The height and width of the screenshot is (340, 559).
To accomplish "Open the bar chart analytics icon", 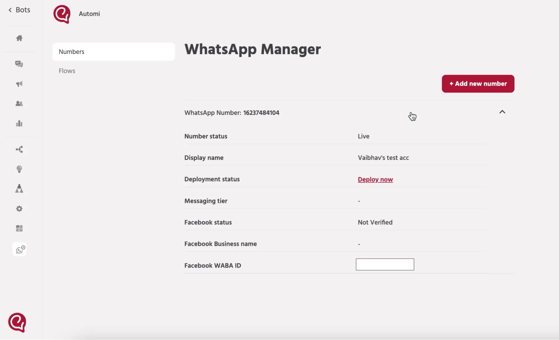I will click(19, 123).
